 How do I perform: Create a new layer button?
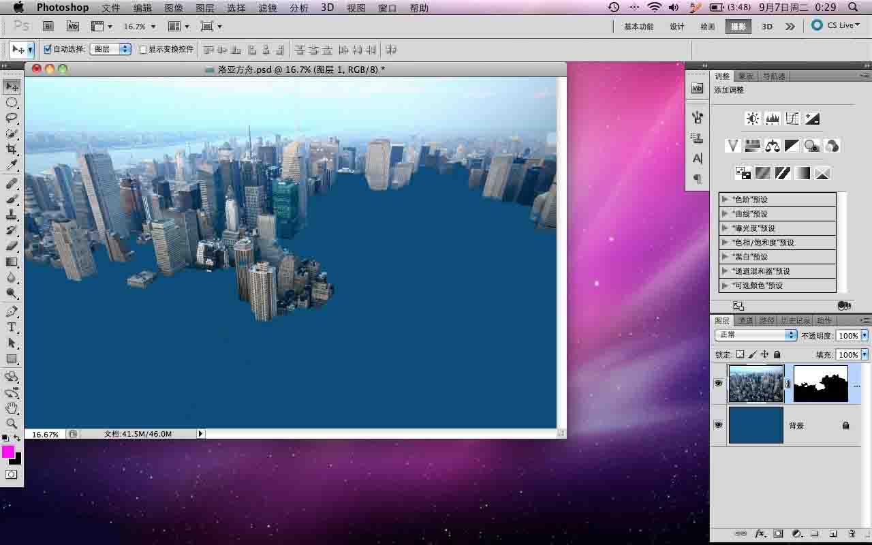click(832, 533)
